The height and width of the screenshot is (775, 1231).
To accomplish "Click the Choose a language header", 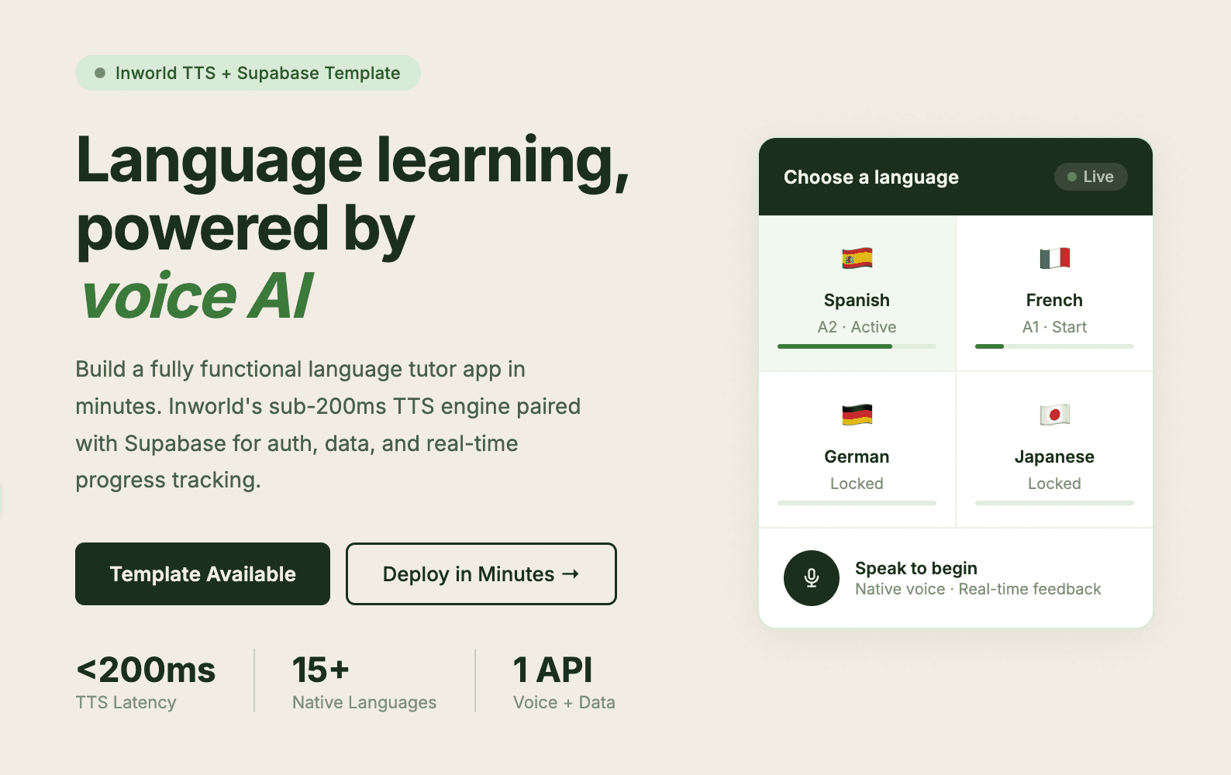I will [871, 177].
